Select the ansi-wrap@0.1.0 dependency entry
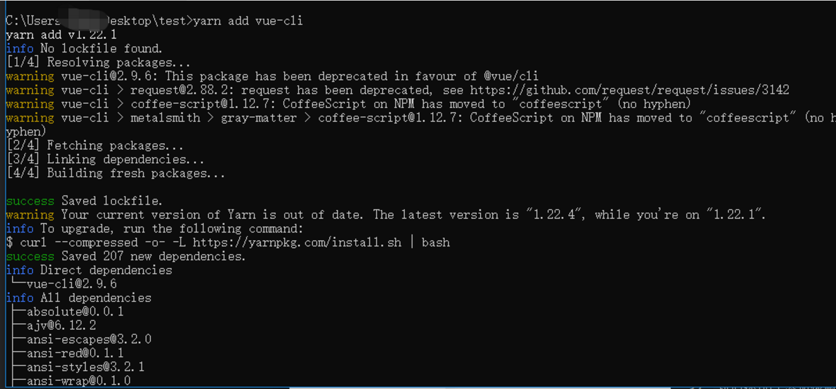Image resolution: width=836 pixels, height=389 pixels. pyautogui.click(x=79, y=381)
